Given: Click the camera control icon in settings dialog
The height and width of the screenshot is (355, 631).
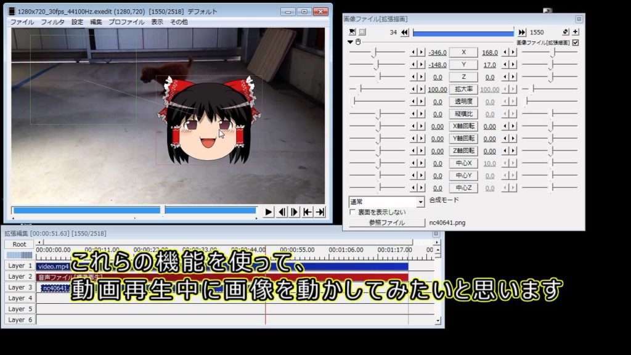Looking at the screenshot, I should click(x=352, y=32).
